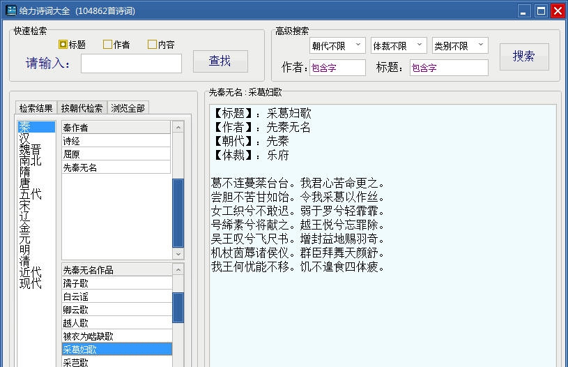This screenshot has height=367, width=568.
Task: Close the 给力诗词大全 window
Action: [x=558, y=11]
